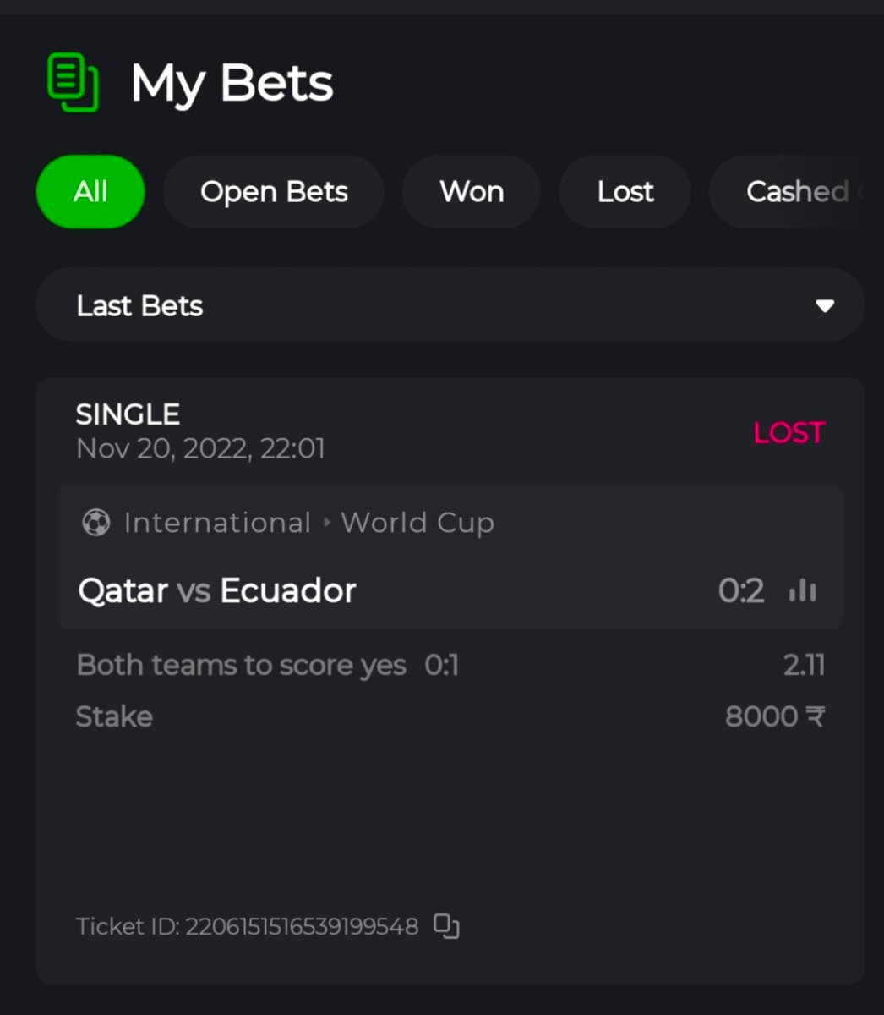
Task: Click the 0:2 final score
Action: pos(741,590)
